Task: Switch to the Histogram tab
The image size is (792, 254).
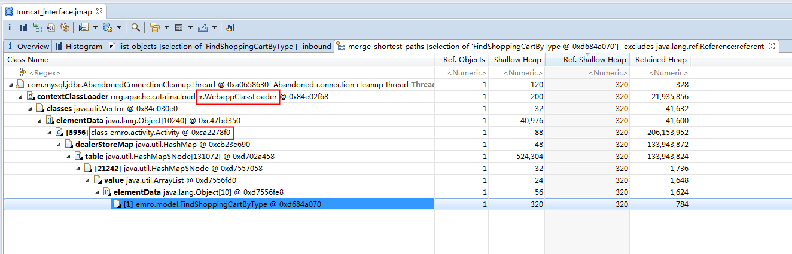Action: [x=79, y=46]
